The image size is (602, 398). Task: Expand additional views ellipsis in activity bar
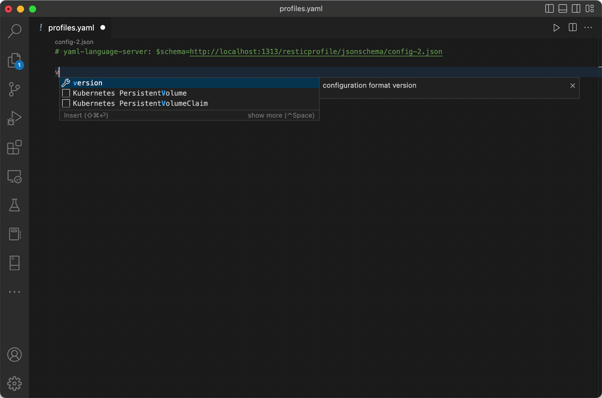(x=14, y=292)
